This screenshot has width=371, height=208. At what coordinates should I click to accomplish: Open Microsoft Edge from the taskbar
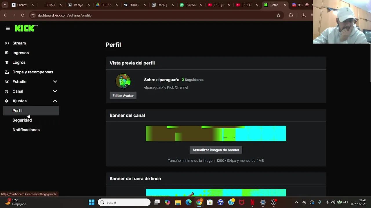(x=188, y=202)
